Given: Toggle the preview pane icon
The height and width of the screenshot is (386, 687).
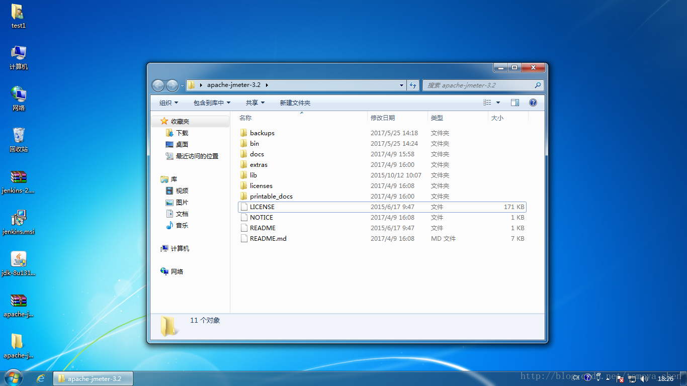Looking at the screenshot, I should [x=515, y=103].
